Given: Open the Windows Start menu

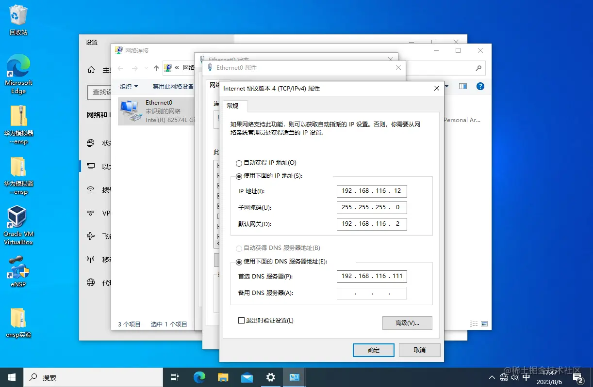Looking at the screenshot, I should pyautogui.click(x=12, y=377).
